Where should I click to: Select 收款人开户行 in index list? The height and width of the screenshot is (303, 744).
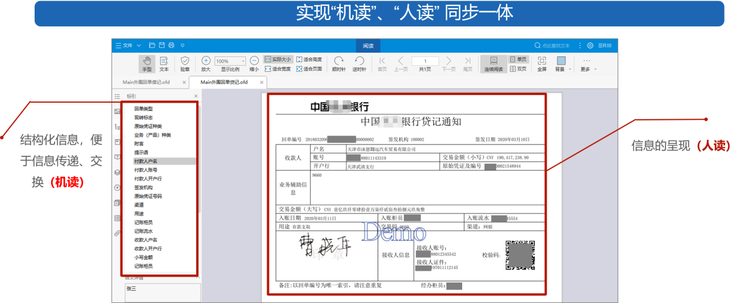tap(148, 248)
